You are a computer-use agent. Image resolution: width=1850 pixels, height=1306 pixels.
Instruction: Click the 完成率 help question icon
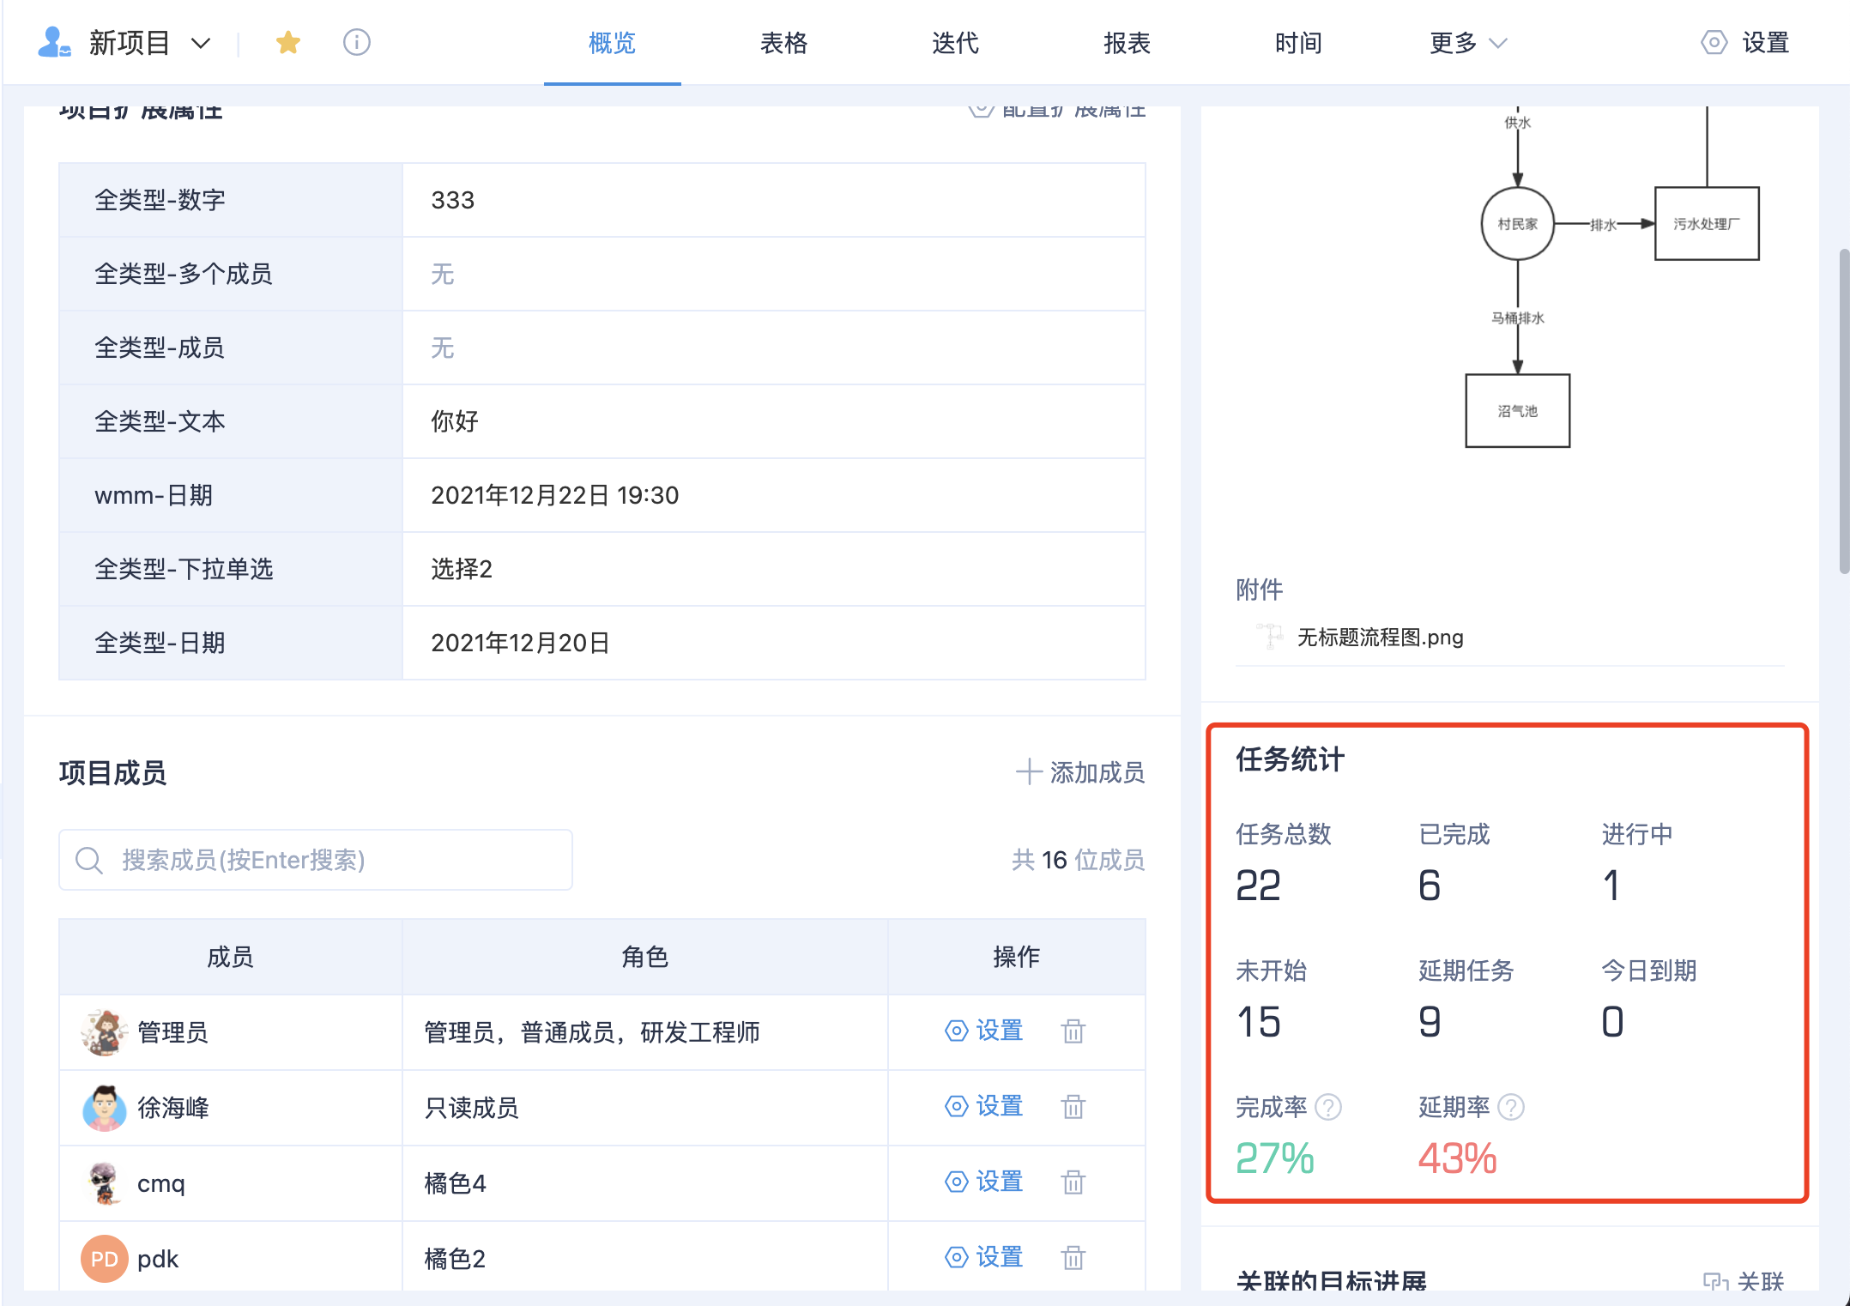(x=1328, y=1107)
